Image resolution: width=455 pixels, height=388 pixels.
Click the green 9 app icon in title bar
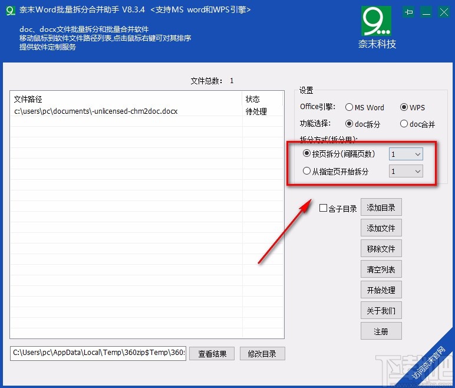click(11, 11)
